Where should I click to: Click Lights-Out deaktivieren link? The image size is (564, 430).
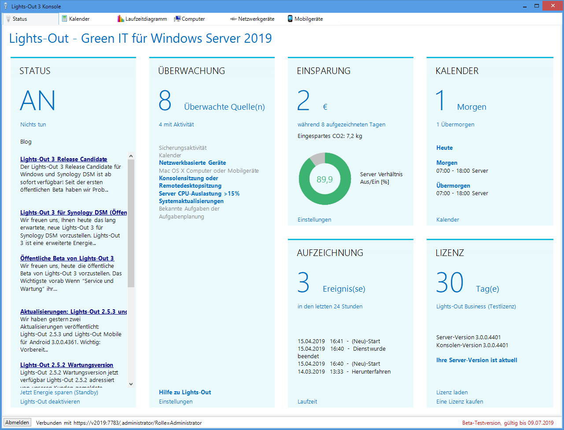click(x=50, y=401)
